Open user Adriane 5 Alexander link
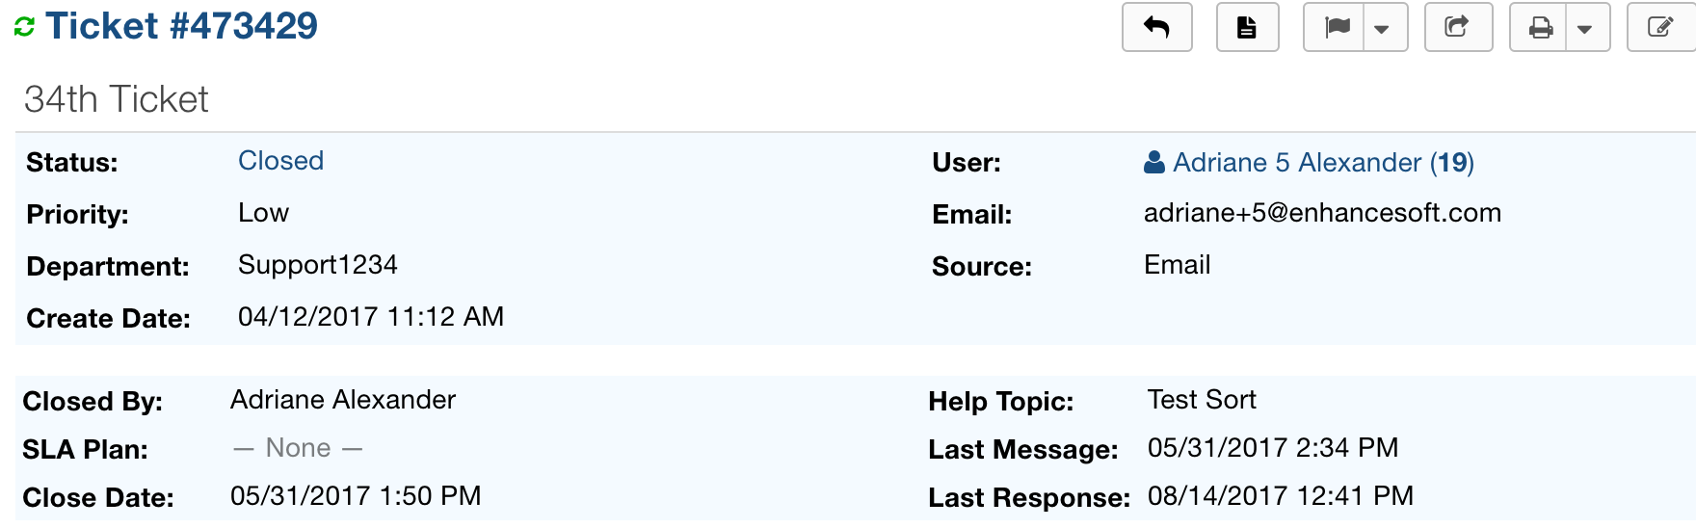1696x528 pixels. (1296, 162)
